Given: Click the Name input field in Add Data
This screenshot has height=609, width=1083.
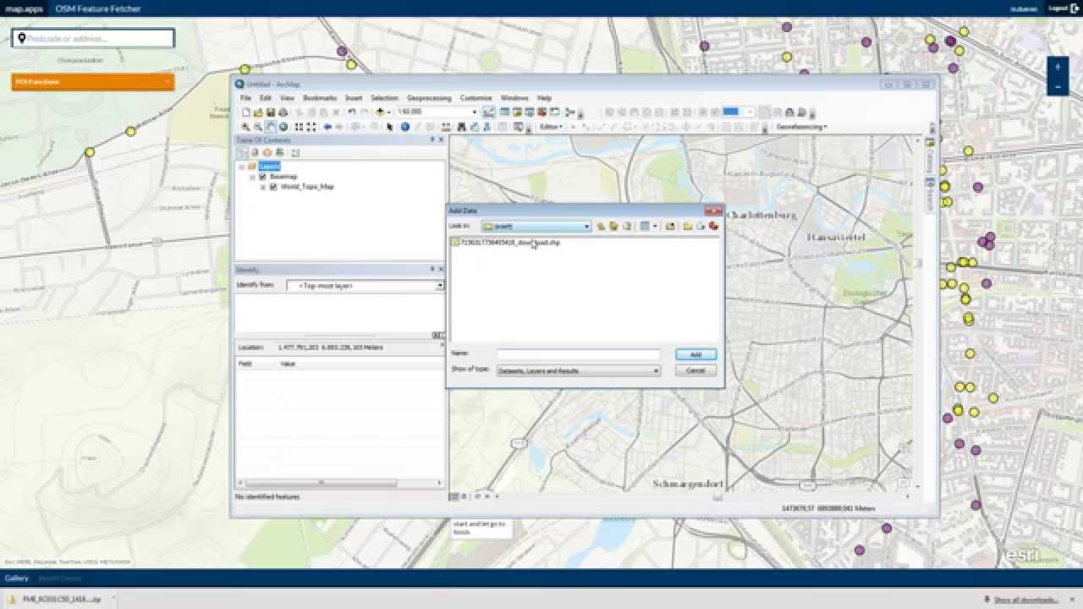Looking at the screenshot, I should [x=579, y=354].
